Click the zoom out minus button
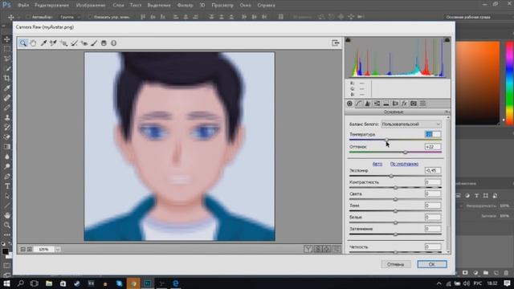Image resolution: width=514 pixels, height=289 pixels. point(23,250)
